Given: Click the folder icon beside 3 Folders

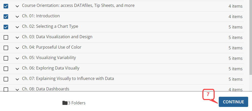Looking at the screenshot, I should (x=65, y=103).
